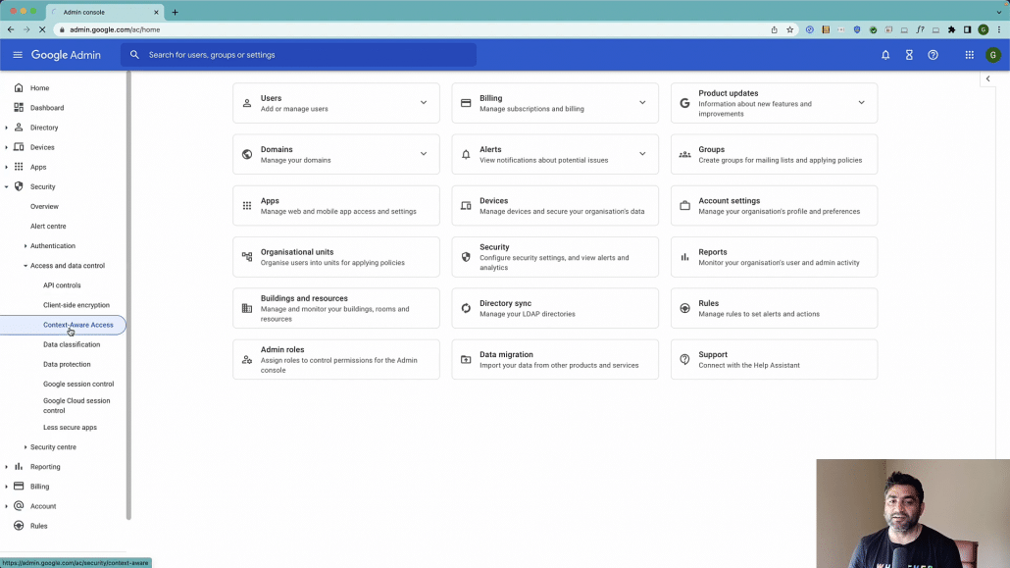Collapse the Security section arrow
Screen dimensions: 1010x568
coord(7,186)
